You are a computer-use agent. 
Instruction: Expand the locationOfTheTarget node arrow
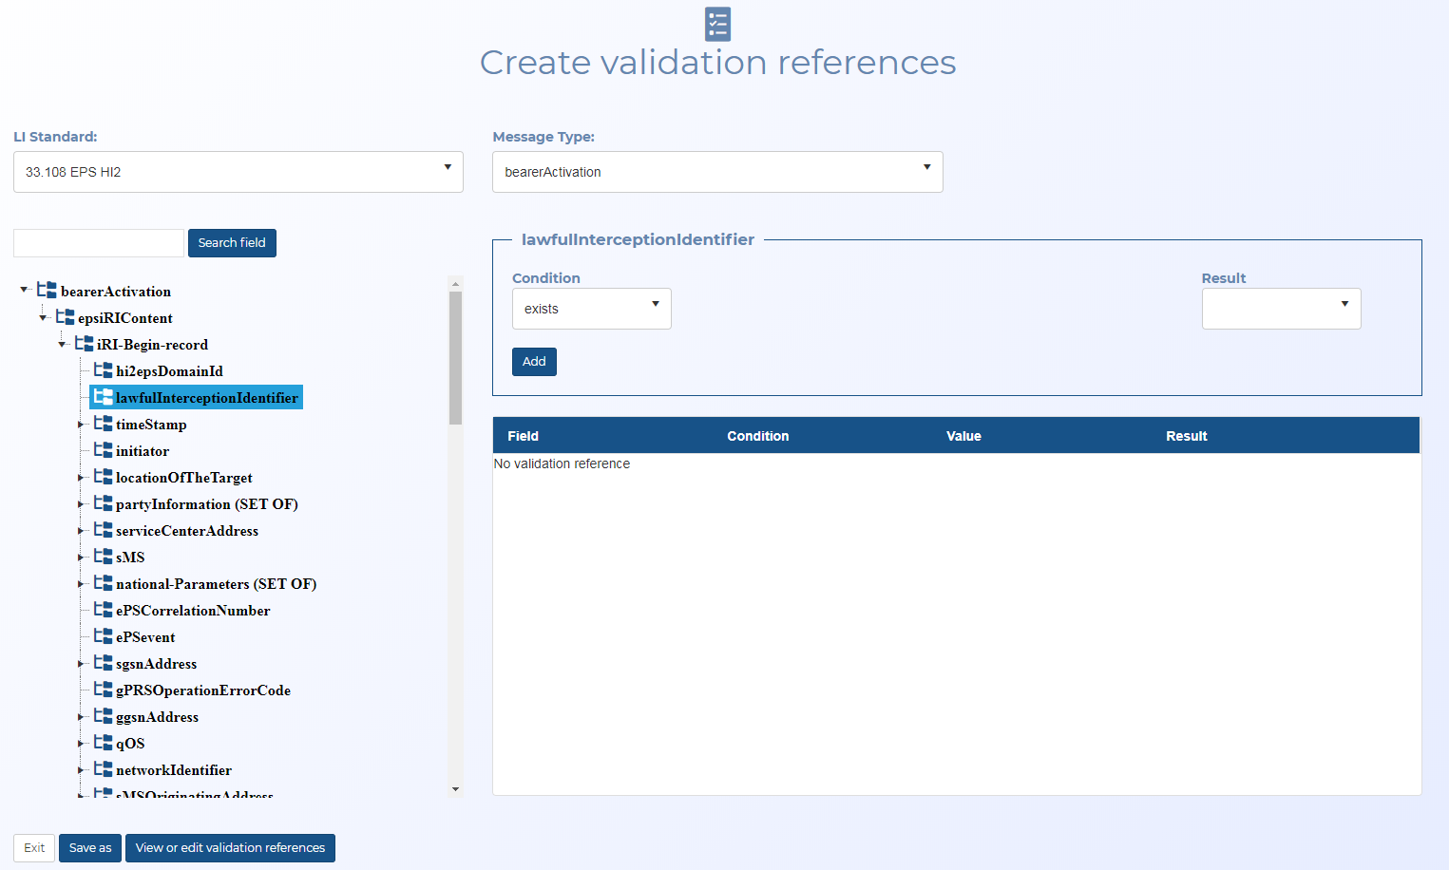(81, 478)
